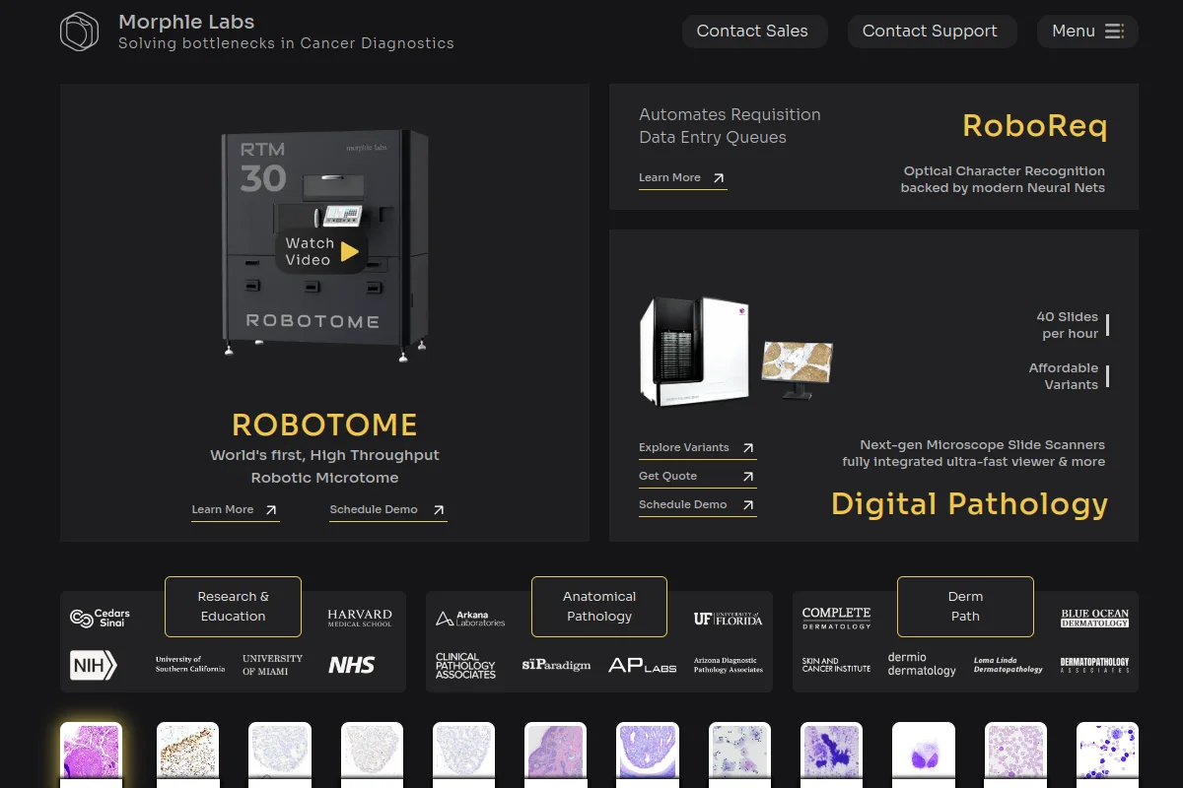Click the dermio dermatology logo
This screenshot has height=788, width=1183.
click(922, 664)
